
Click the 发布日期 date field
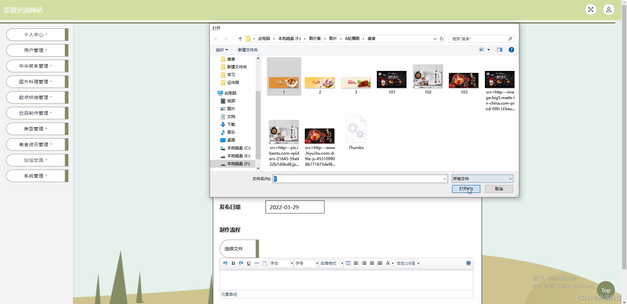295,207
